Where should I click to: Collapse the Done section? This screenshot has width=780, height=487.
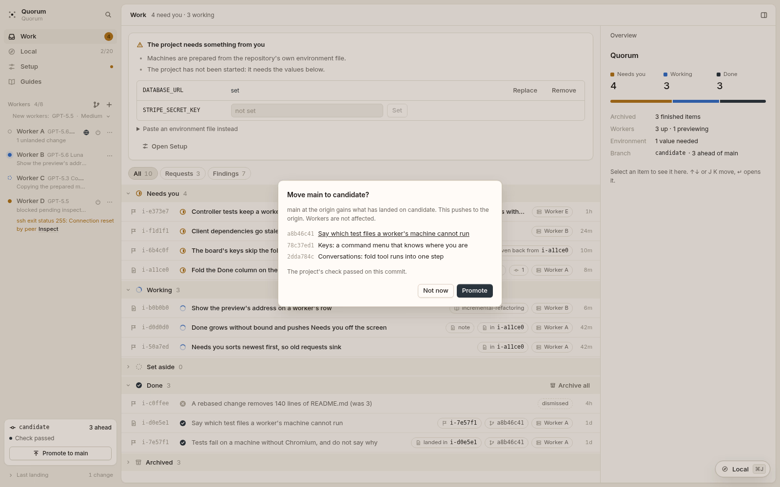pos(128,386)
